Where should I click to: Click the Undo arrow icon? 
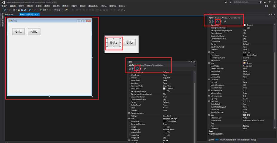click(x=30, y=10)
